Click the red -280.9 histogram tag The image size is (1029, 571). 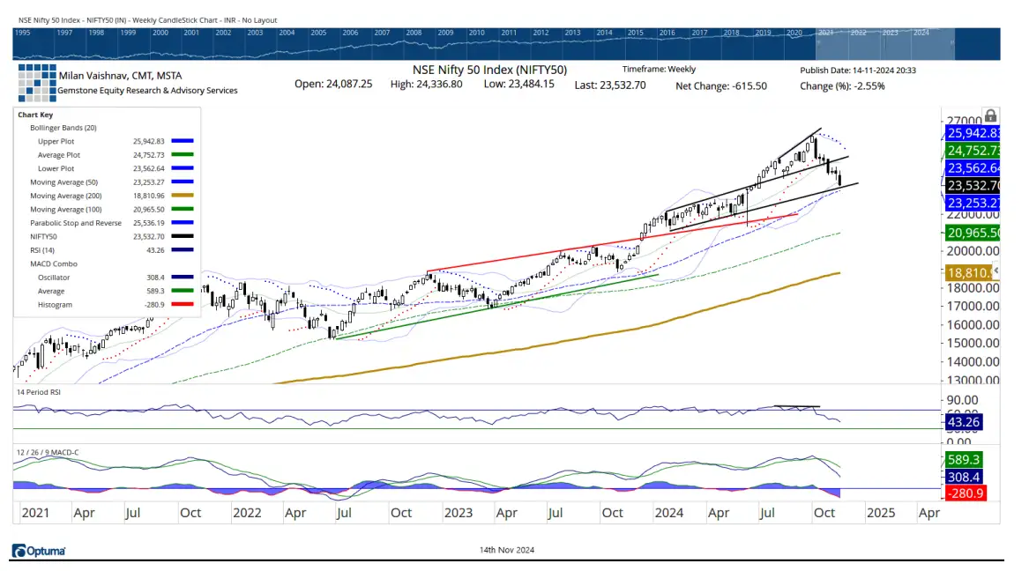(x=966, y=493)
